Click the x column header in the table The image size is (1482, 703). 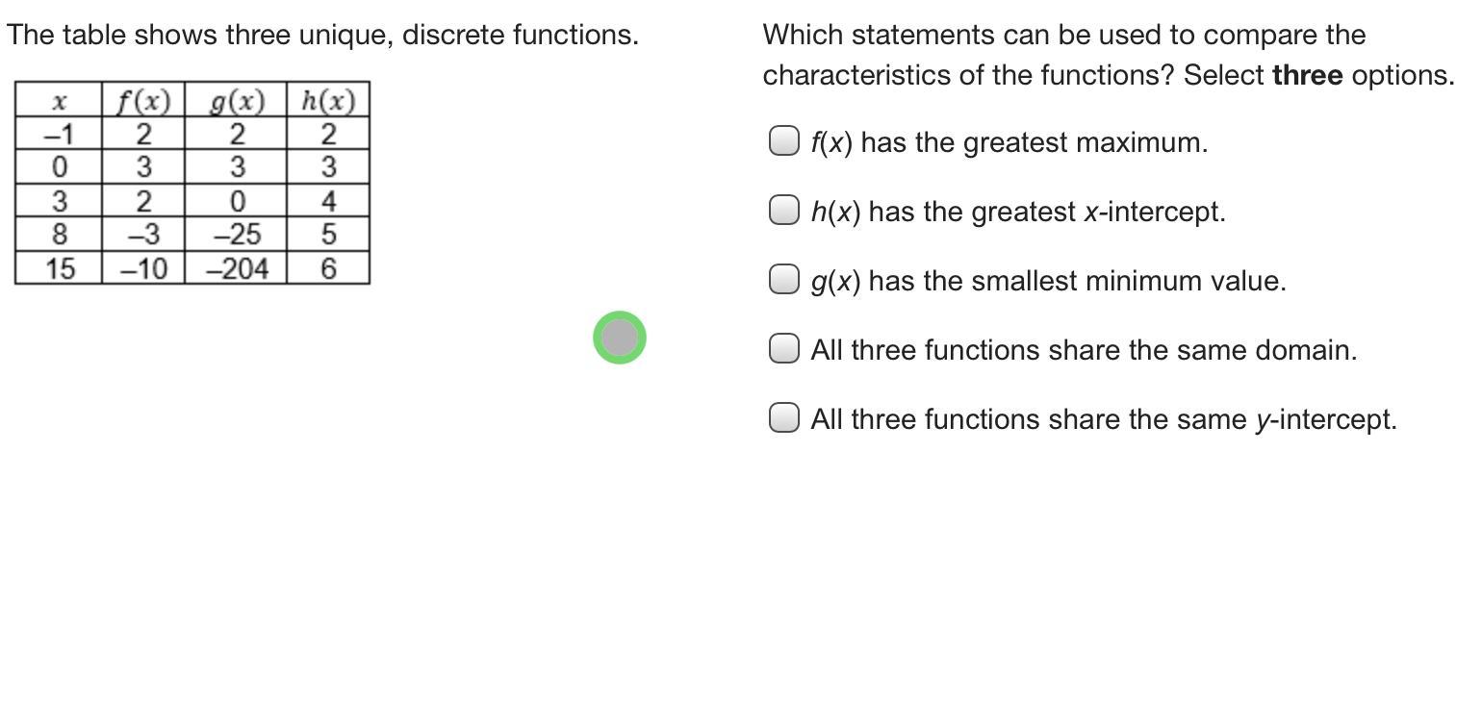click(59, 100)
